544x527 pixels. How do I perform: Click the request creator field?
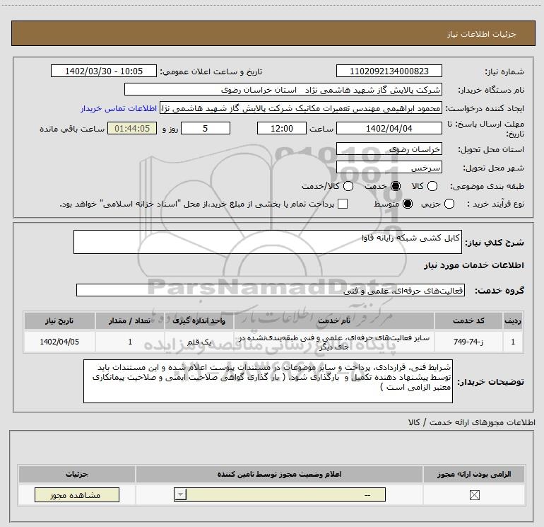pos(301,108)
